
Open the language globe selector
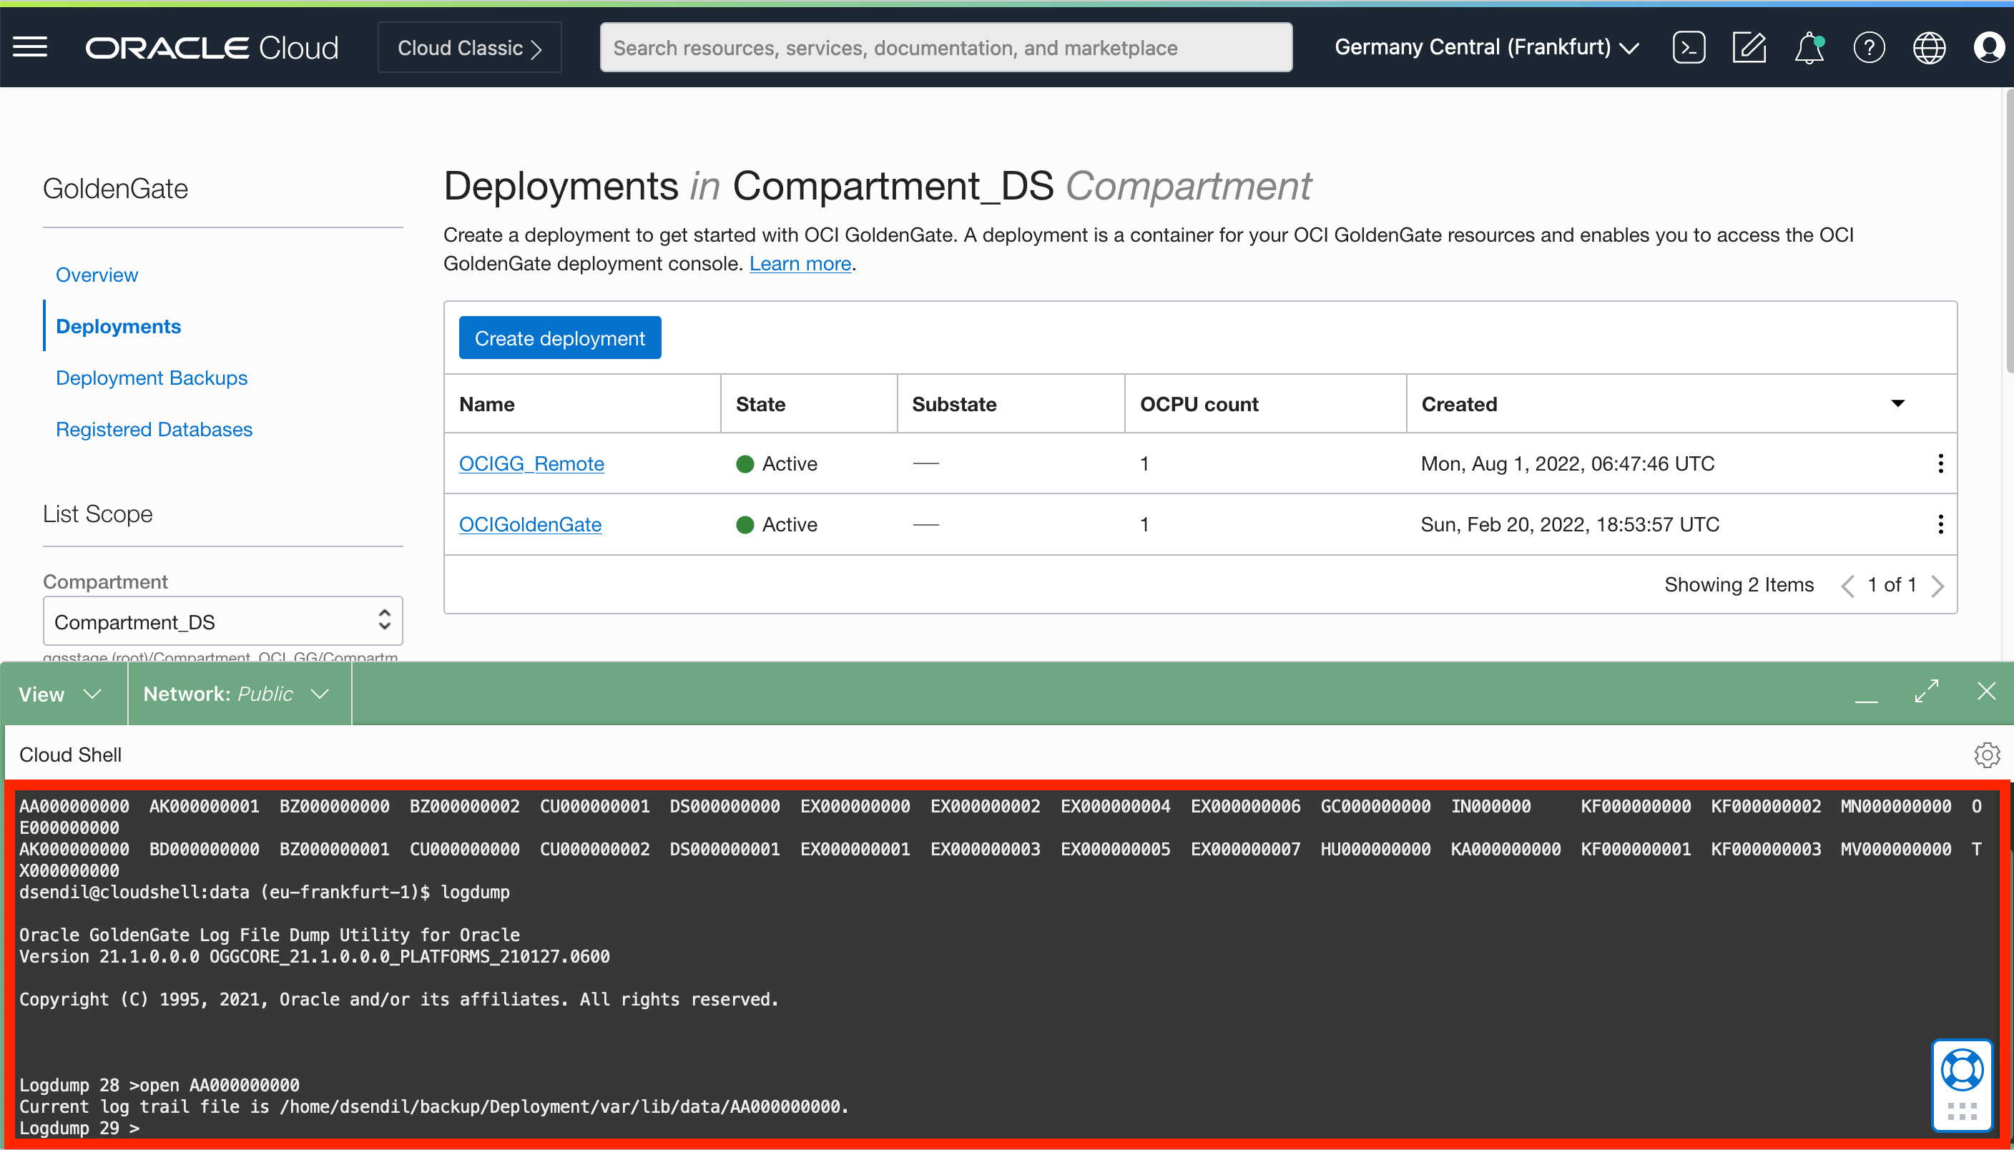point(1928,46)
